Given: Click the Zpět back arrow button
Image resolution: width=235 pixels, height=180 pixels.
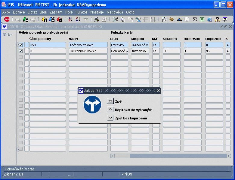Looking at the screenshot, I should coord(110,101).
